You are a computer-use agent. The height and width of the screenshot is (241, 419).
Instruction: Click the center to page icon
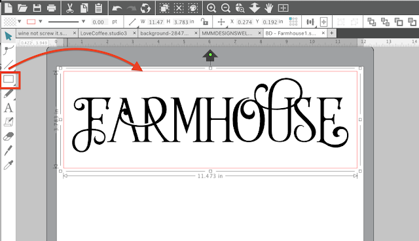pyautogui.click(x=323, y=22)
